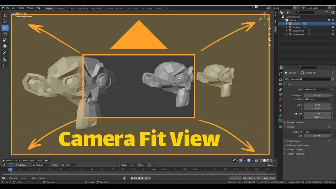
Task: Open the View sidebar tab
Action: coord(275,29)
